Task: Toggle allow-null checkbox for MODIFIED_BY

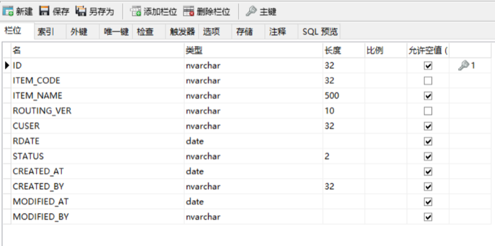Action: click(428, 217)
